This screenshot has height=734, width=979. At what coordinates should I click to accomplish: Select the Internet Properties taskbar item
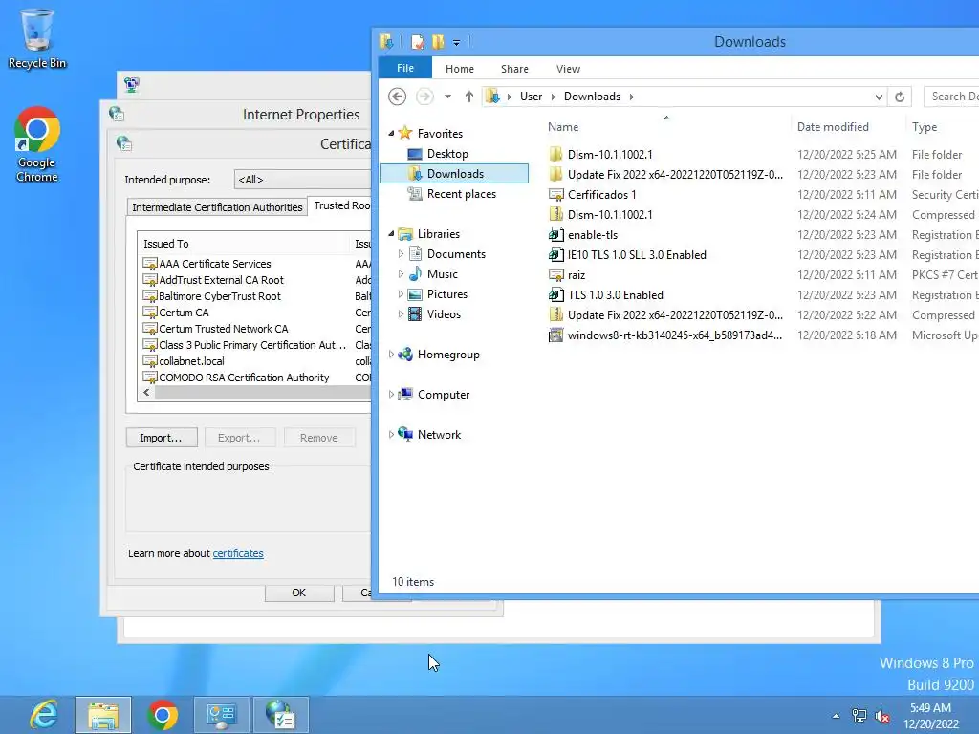click(x=280, y=715)
